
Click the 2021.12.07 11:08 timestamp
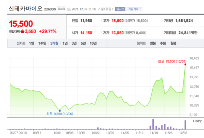[x=84, y=9]
